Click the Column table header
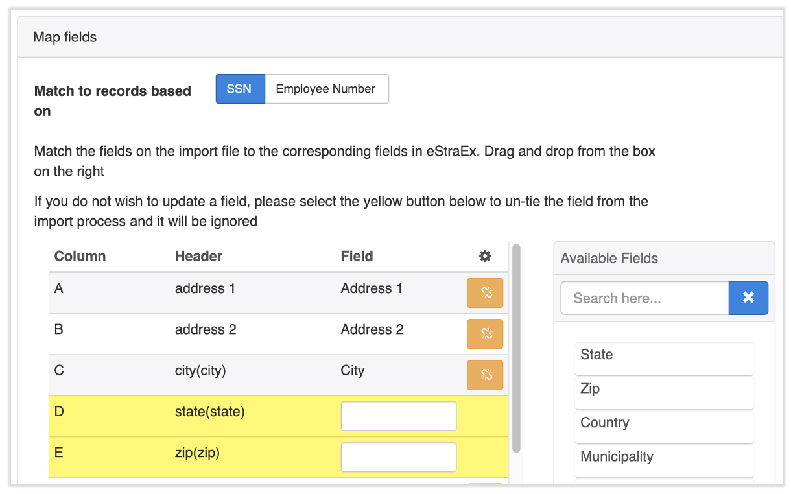Image resolution: width=791 pixels, height=494 pixels. (80, 256)
